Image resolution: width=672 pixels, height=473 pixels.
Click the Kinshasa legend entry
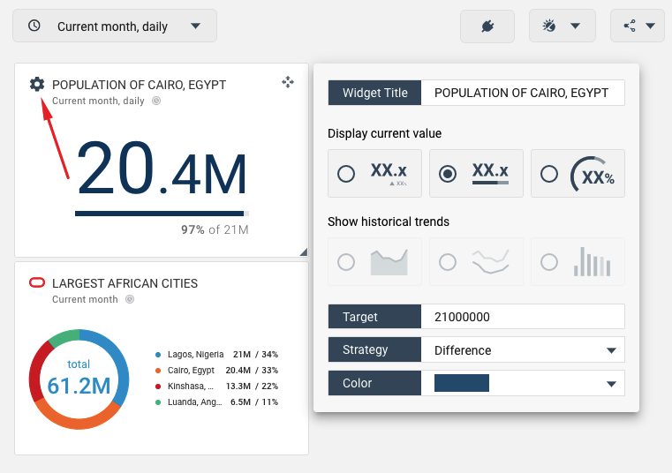pyautogui.click(x=216, y=386)
